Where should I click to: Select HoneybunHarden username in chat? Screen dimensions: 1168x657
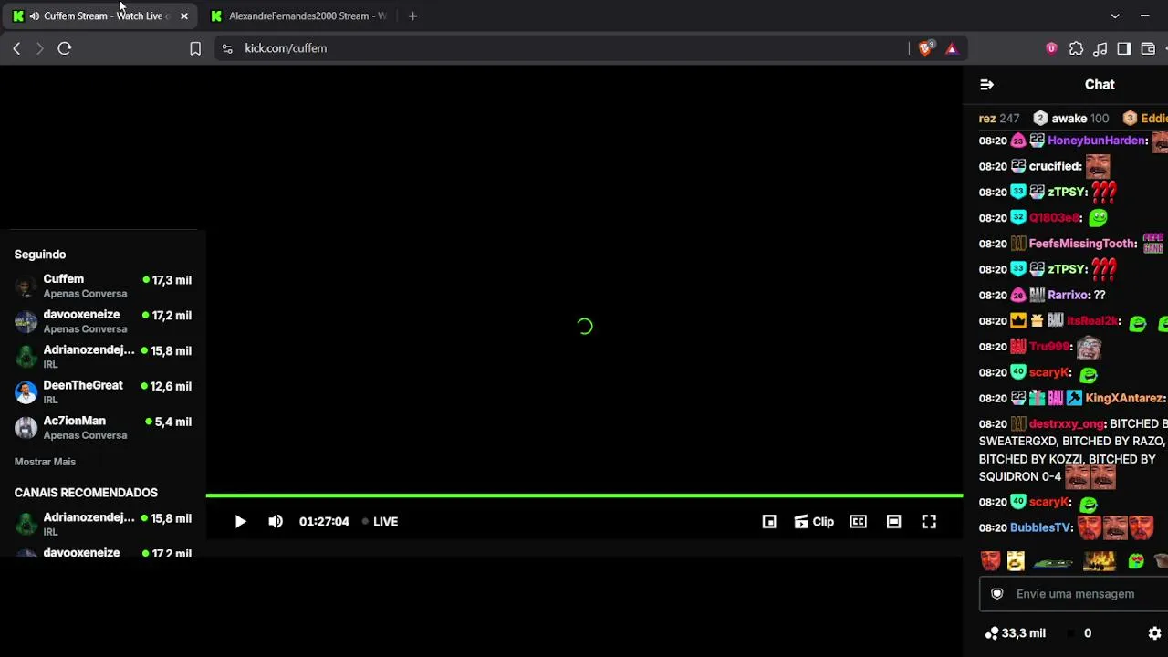tap(1097, 141)
